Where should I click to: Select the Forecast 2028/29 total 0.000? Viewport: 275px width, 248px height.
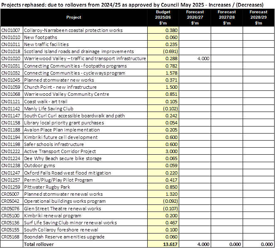click(267, 244)
